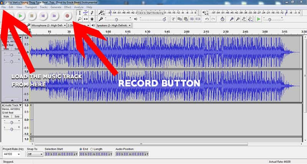Select the Multi-Tool asterisk icon
307x164 pixels.
pyautogui.click(x=92, y=19)
